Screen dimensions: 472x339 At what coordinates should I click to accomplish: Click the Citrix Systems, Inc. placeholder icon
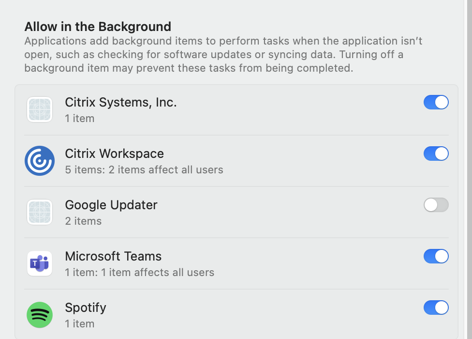(40, 109)
